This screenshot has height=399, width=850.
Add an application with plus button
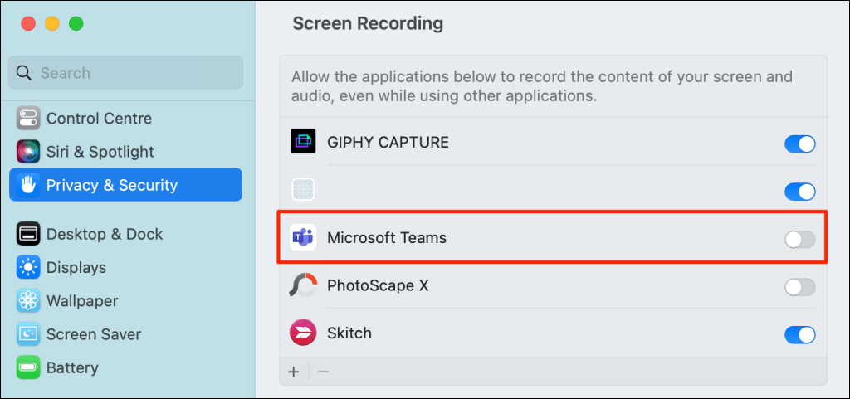tap(294, 371)
